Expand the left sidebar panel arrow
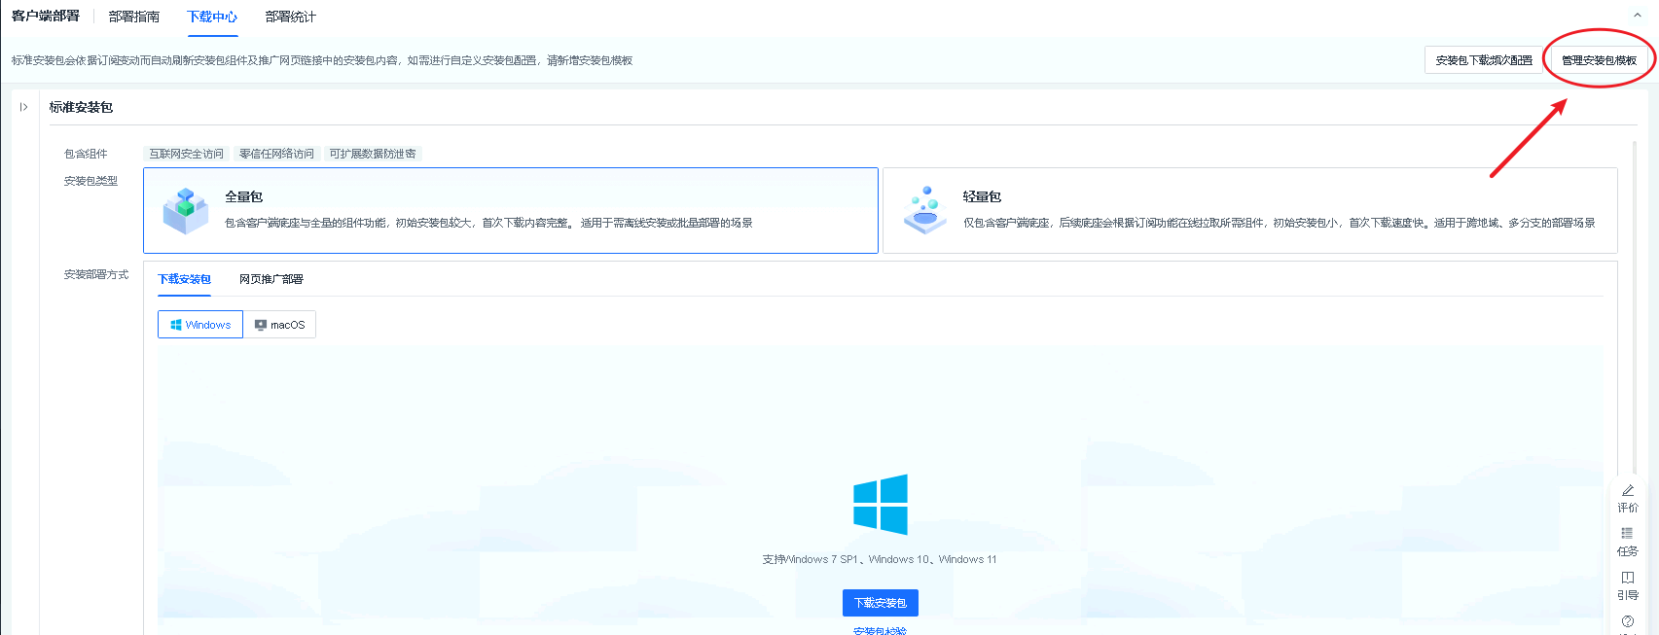 (23, 107)
